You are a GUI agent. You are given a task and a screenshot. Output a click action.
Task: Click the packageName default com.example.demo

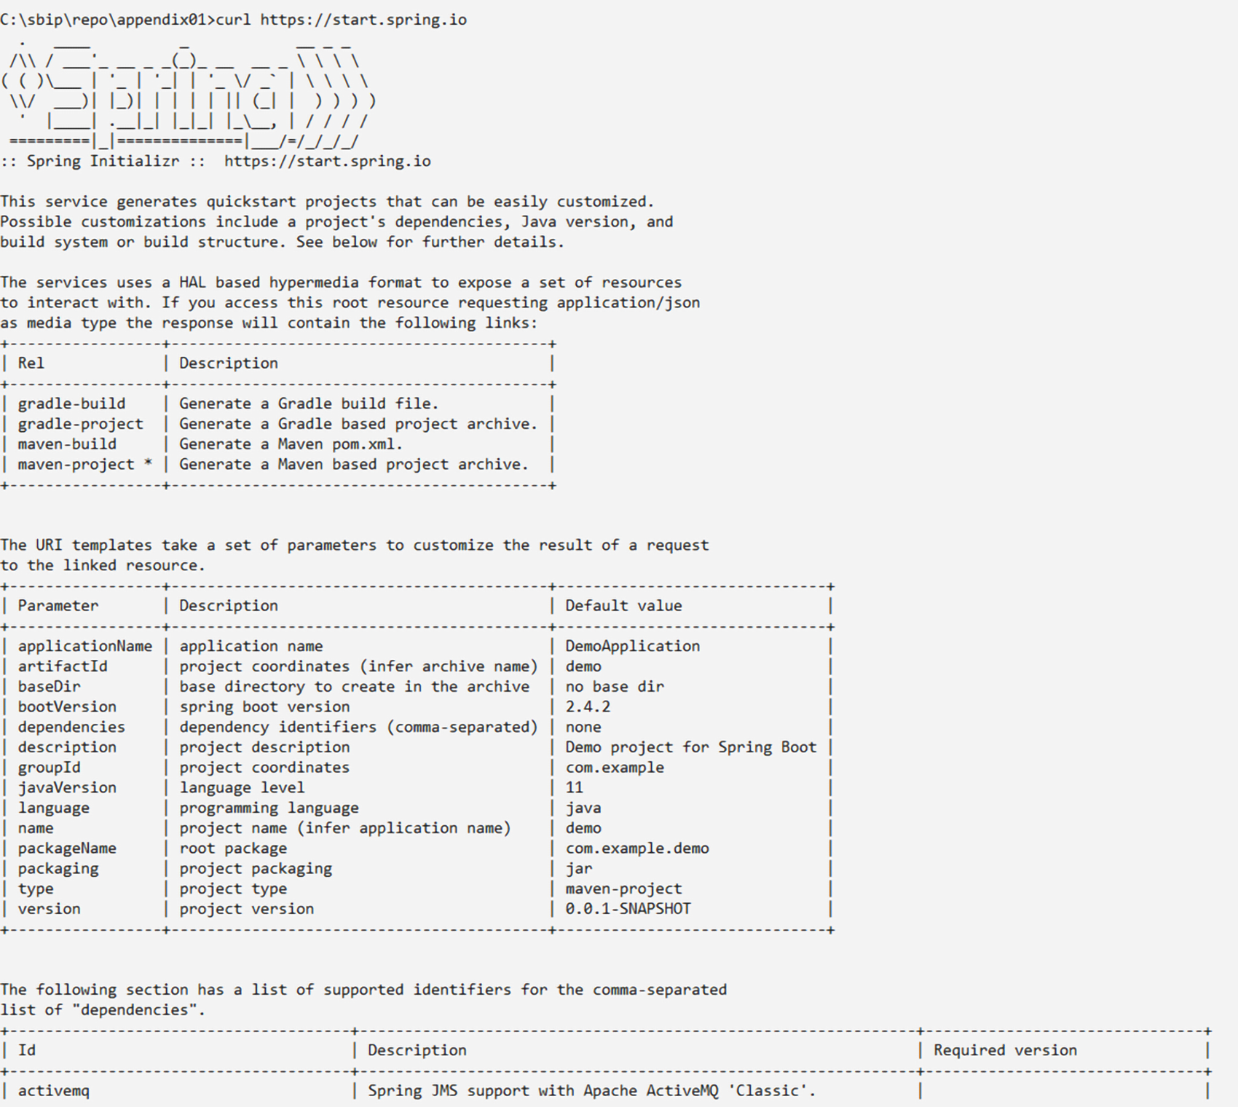637,848
